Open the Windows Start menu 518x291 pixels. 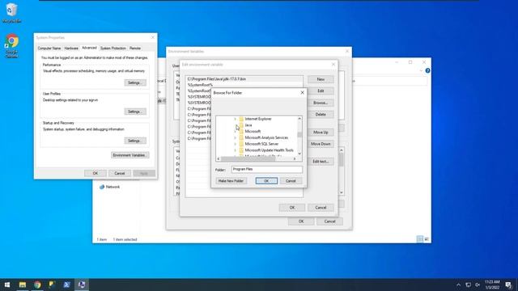tap(7, 285)
